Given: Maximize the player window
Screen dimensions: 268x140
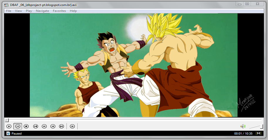Looking at the screenshot, I should tap(247, 4).
